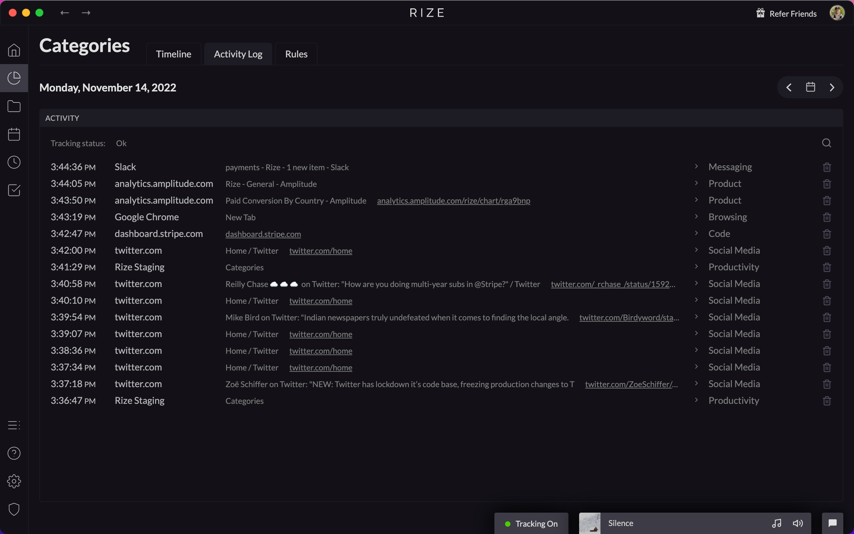Viewport: 854px width, 534px height.
Task: Click Product category on 3:44:05 PM row
Action: [x=725, y=184]
